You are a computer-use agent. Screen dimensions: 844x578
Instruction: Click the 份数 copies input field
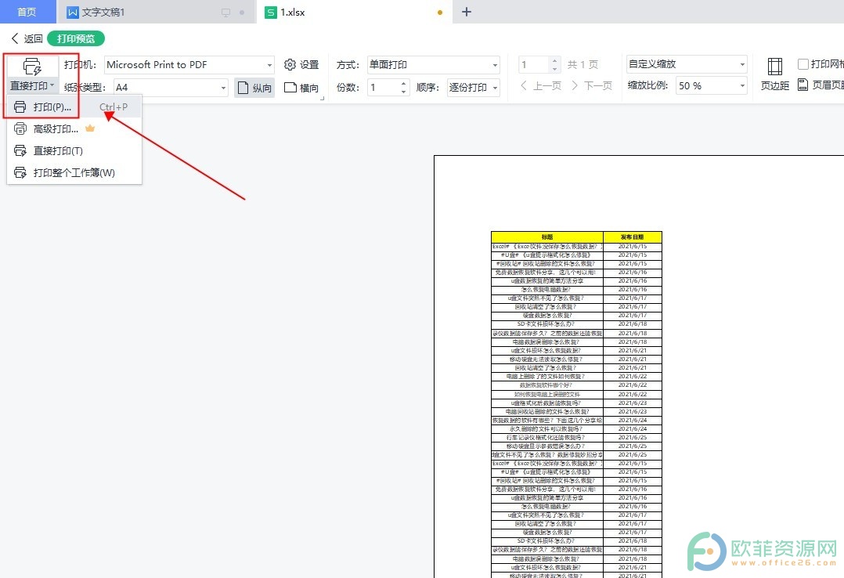coord(384,87)
